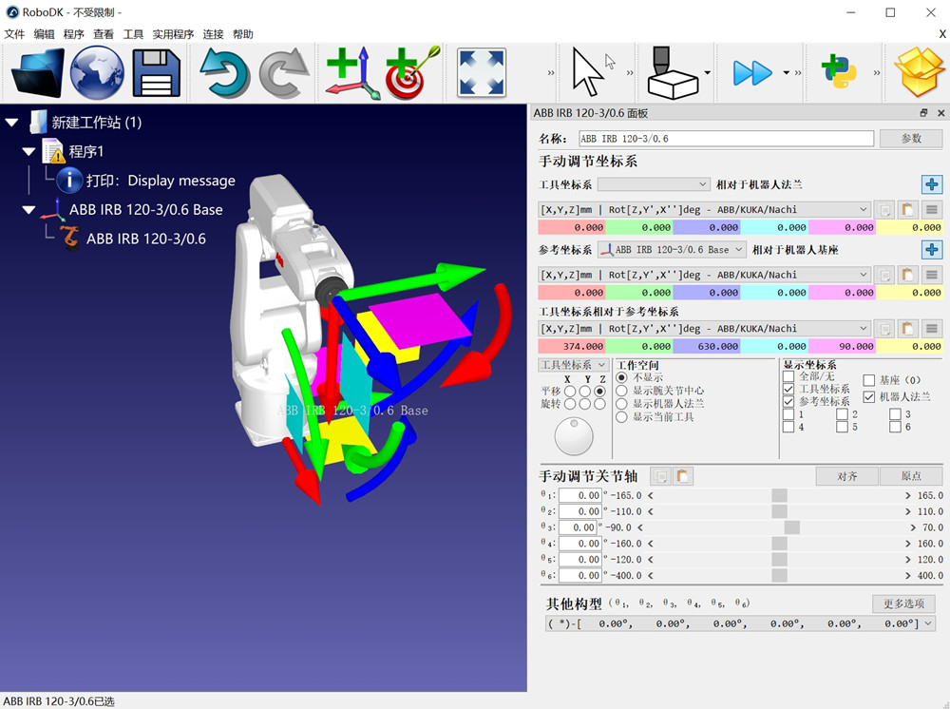Click the small secondary cursor icon
Image resolution: width=950 pixels, height=709 pixels.
point(610,61)
